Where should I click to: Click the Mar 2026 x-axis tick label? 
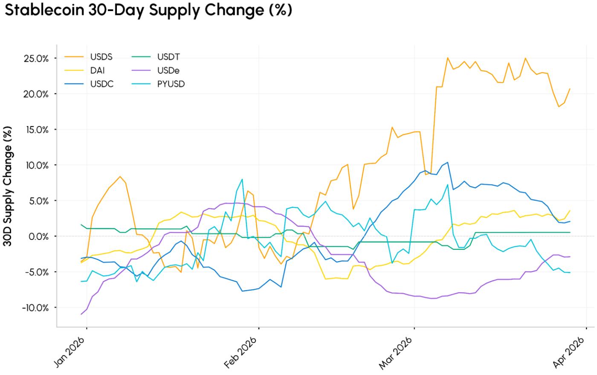(396, 352)
